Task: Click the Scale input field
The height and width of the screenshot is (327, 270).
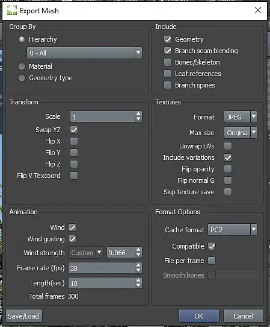Action: tap(102, 116)
